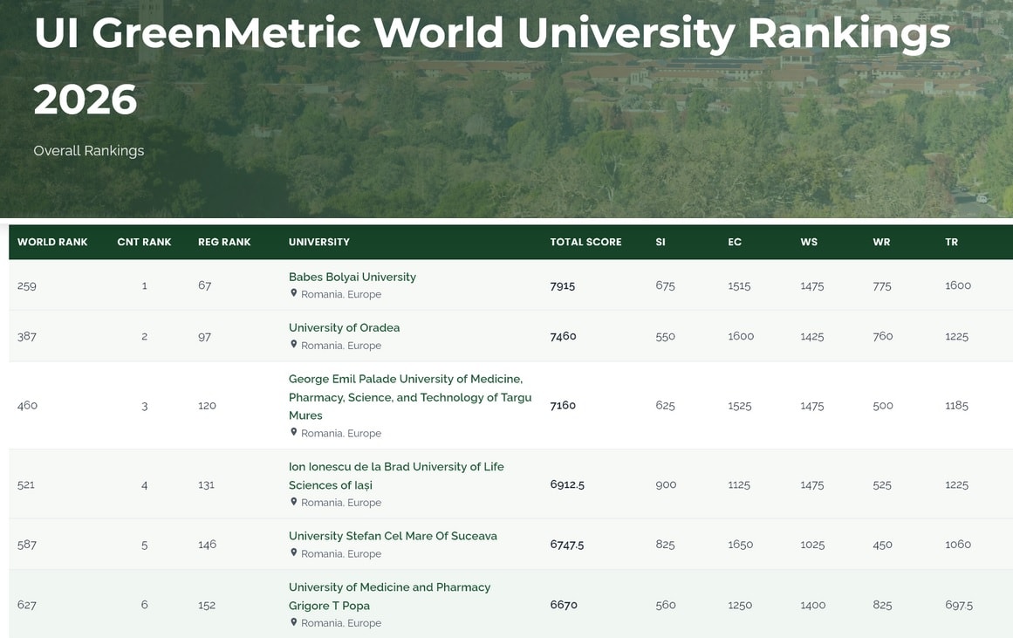
Task: Click the WS column header
Action: 809,242
